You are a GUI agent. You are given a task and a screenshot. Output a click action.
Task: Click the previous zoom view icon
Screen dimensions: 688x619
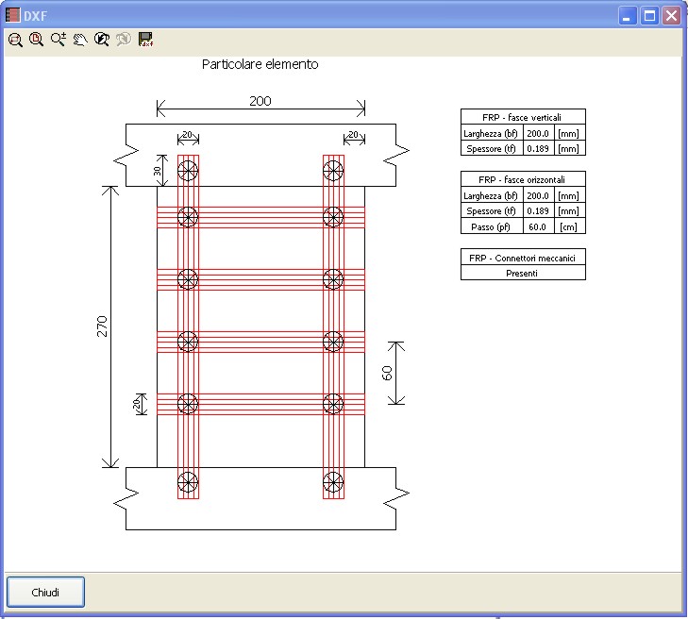(102, 40)
